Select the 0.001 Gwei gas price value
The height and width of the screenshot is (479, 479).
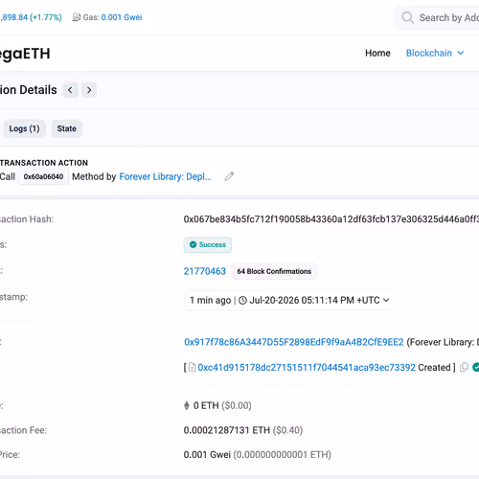[207, 454]
